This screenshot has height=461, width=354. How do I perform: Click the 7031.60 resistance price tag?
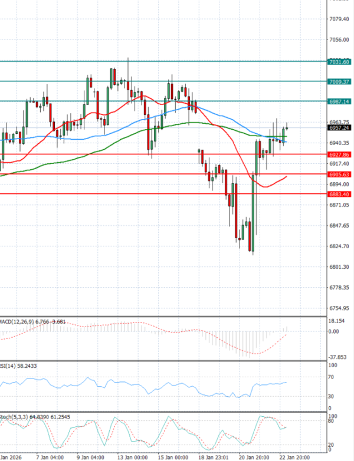point(338,62)
